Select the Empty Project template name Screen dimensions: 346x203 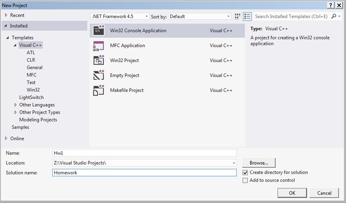coord(125,76)
